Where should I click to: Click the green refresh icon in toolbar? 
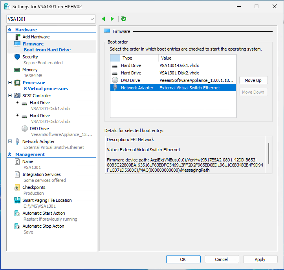[124, 19]
